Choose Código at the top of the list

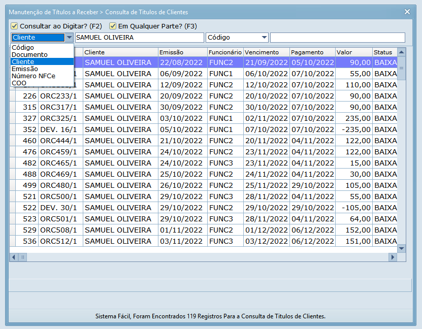point(23,47)
